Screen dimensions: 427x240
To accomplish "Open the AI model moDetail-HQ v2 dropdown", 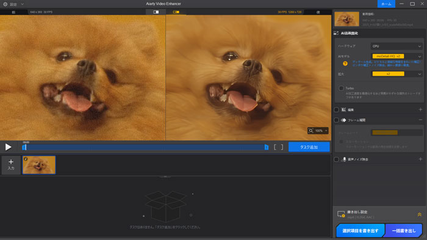I will pyautogui.click(x=396, y=56).
